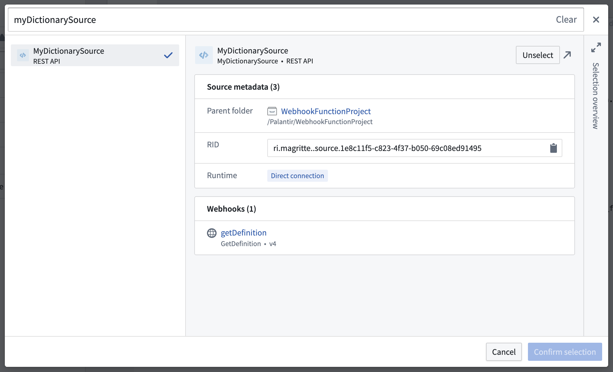The width and height of the screenshot is (613, 372).
Task: Confirm selection of the source
Action: [x=565, y=352]
